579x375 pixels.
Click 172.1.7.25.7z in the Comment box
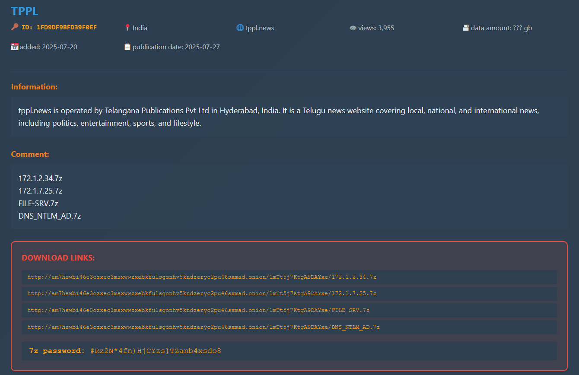(x=40, y=191)
